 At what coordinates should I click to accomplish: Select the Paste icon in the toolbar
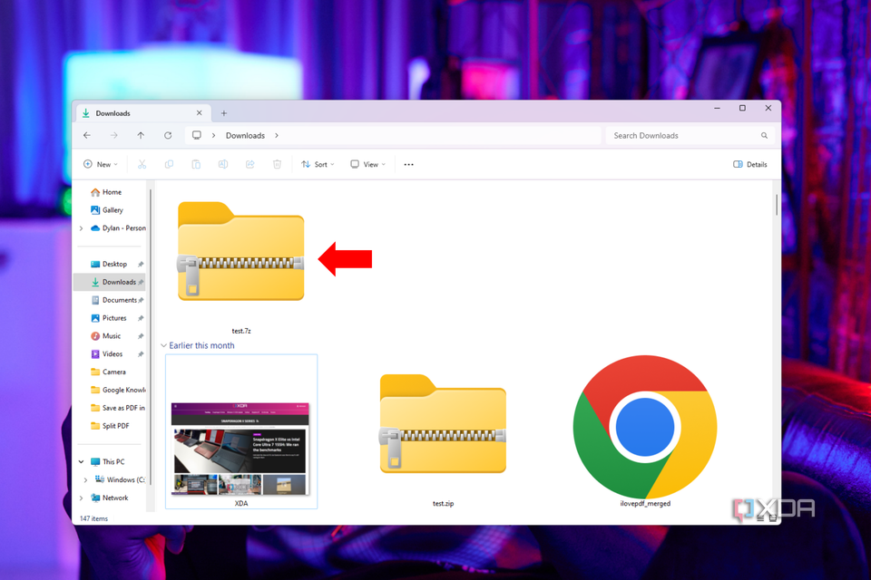[x=196, y=164]
